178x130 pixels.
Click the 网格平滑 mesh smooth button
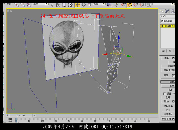[166, 119]
